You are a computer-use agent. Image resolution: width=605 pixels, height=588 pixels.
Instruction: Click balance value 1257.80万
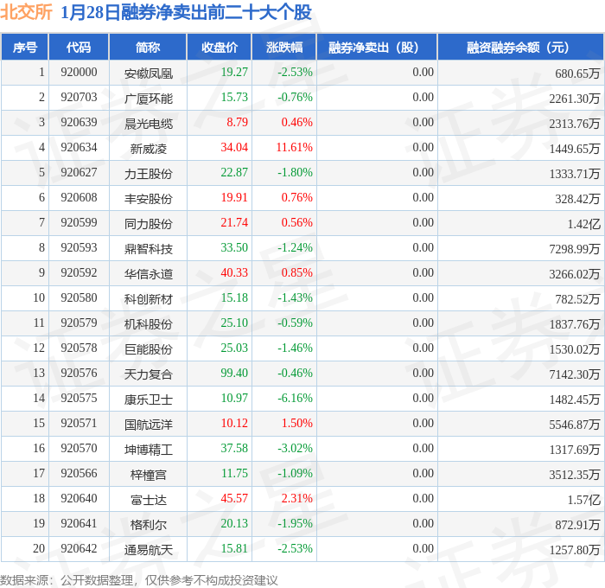575,550
